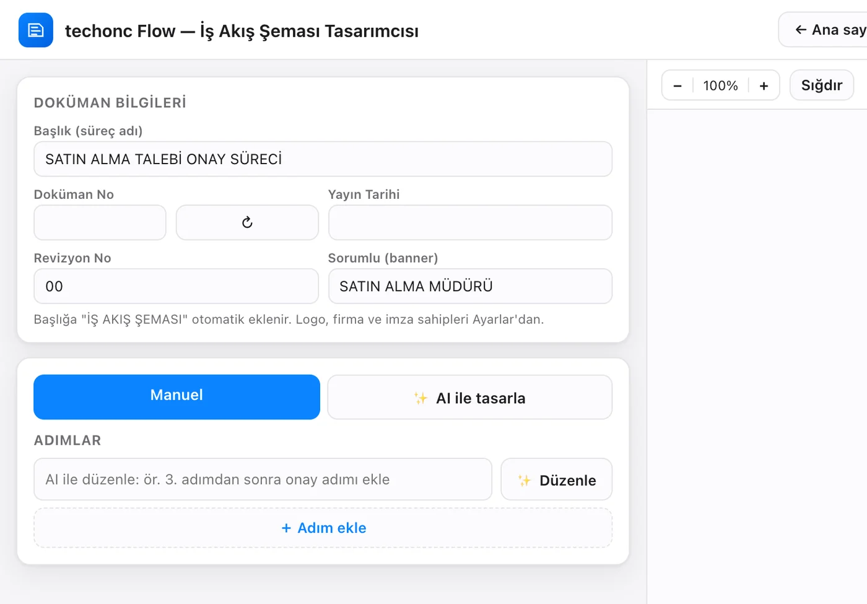Viewport: 867px width, 604px height.
Task: Click the back arrow beside Ana sayfa
Action: [x=801, y=30]
